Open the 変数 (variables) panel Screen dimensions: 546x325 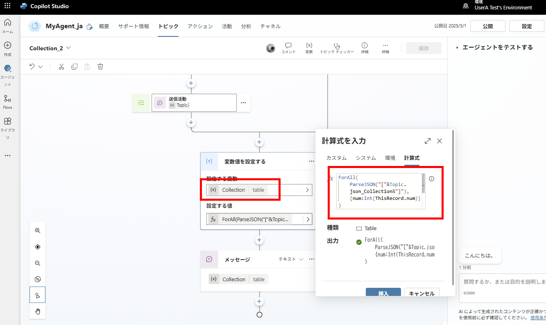[x=309, y=47]
